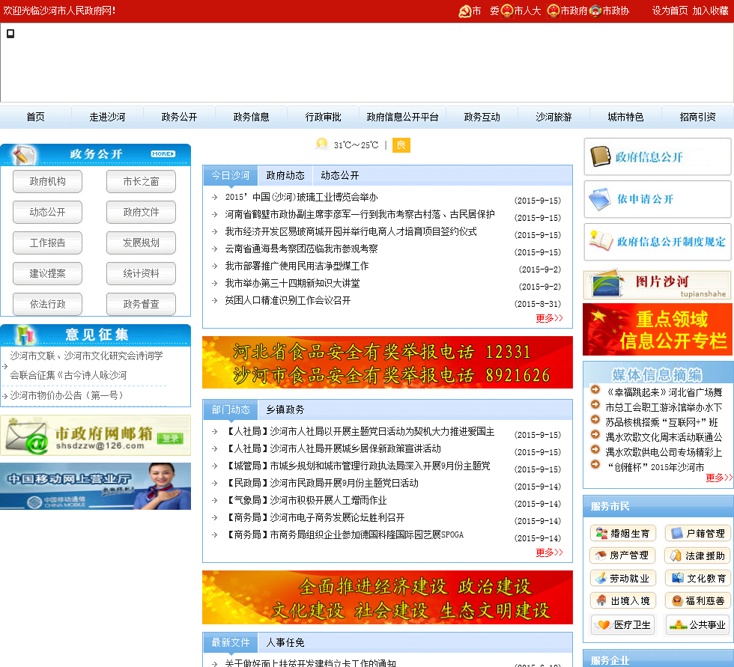This screenshot has width=734, height=667.
Task: Click the orange 良 air quality badge
Action: [401, 145]
